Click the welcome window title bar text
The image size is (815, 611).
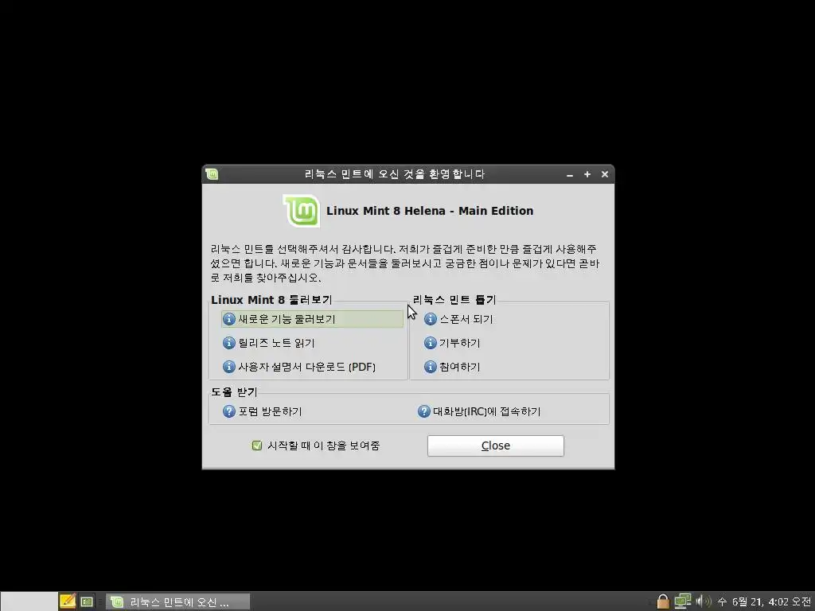[395, 174]
